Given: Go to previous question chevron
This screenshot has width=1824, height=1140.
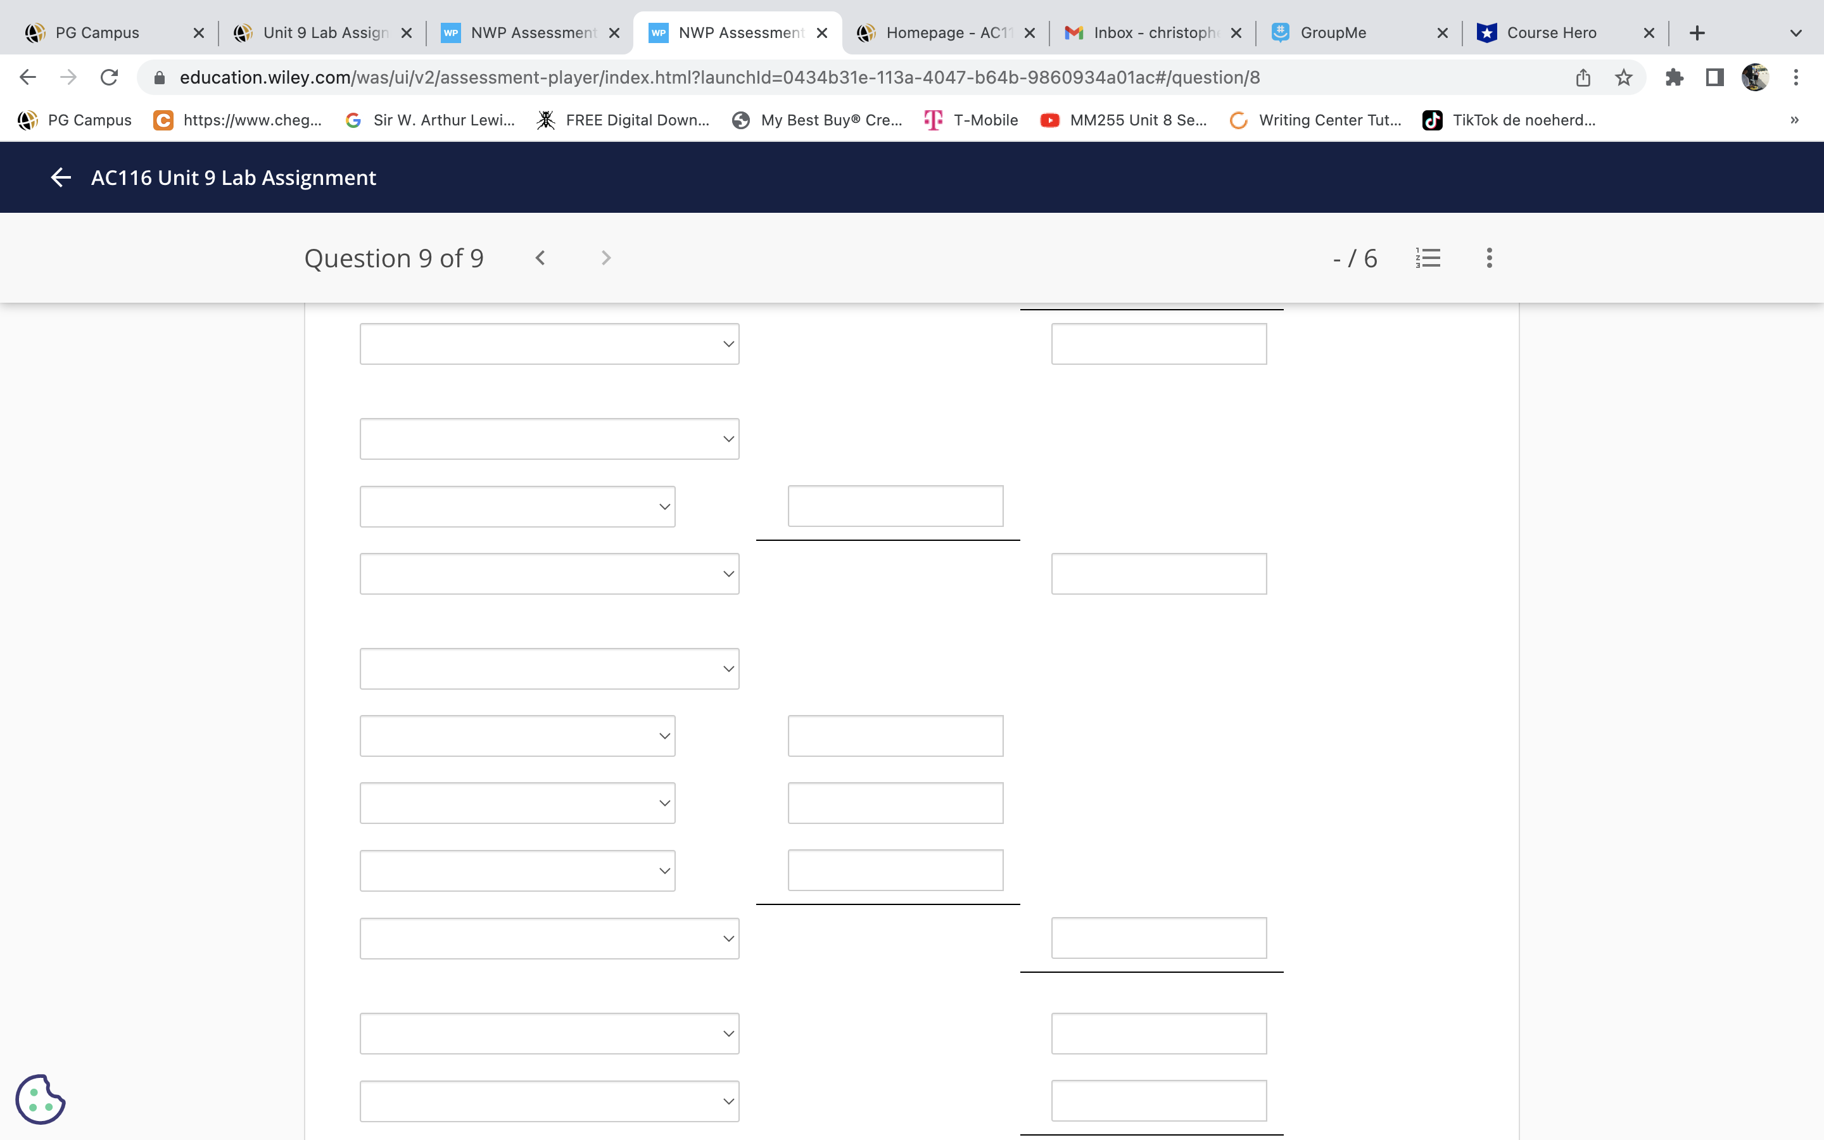Looking at the screenshot, I should pos(540,258).
